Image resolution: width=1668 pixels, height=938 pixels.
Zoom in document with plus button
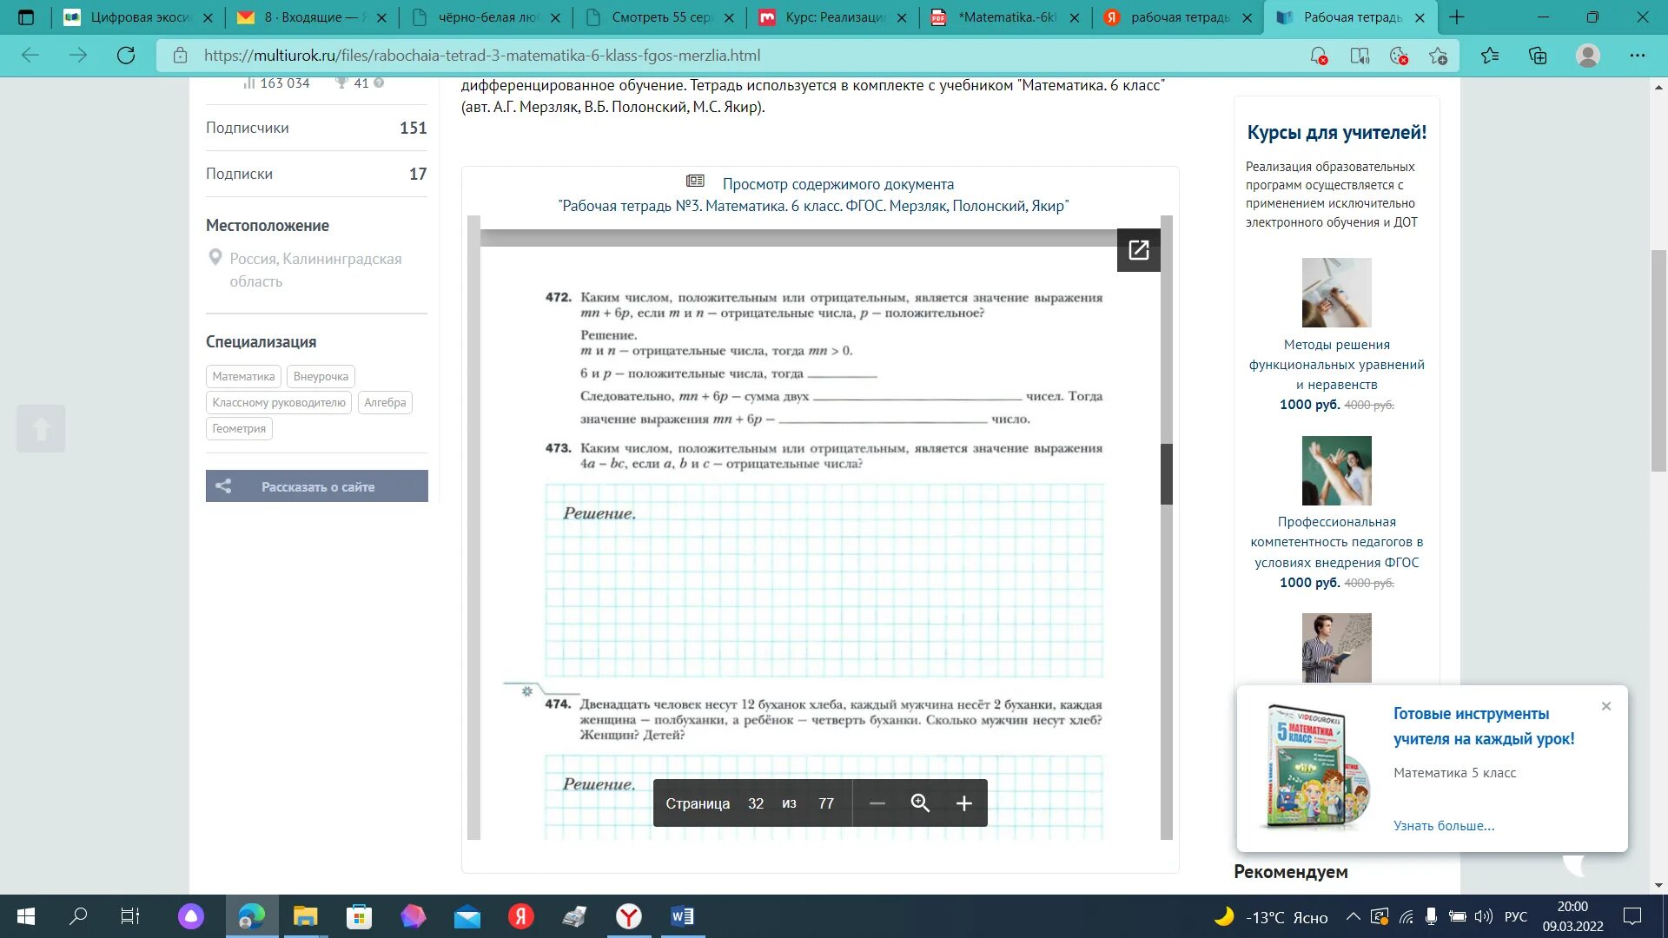[963, 803]
